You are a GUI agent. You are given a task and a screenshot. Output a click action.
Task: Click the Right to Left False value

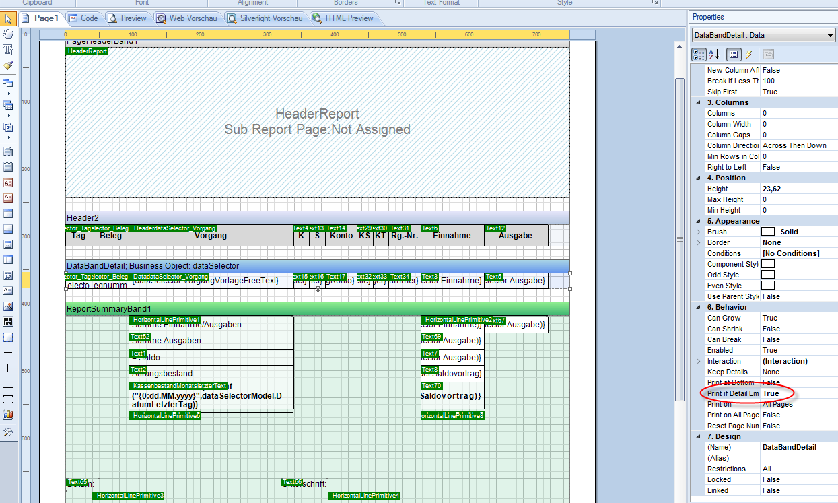click(799, 167)
